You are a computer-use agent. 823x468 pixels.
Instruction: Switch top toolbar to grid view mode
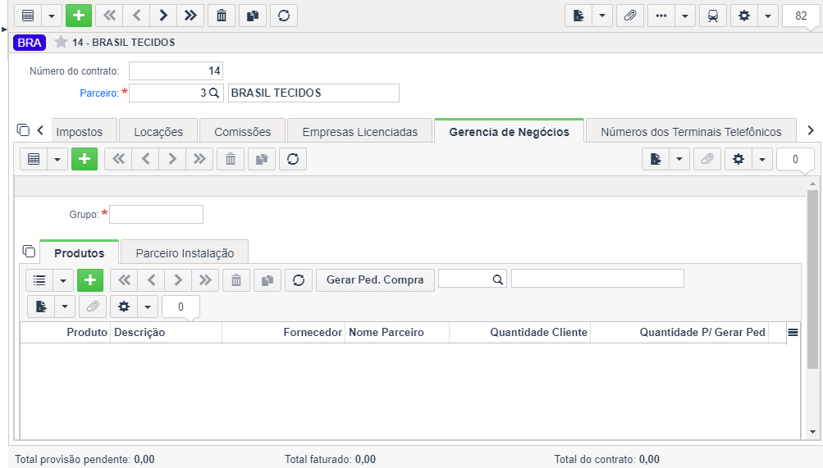pyautogui.click(x=28, y=16)
